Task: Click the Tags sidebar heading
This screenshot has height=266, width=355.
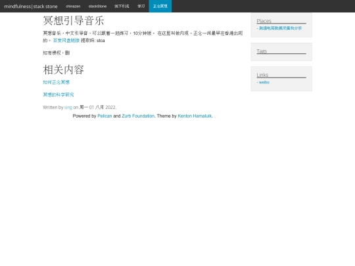Action: coord(262,51)
